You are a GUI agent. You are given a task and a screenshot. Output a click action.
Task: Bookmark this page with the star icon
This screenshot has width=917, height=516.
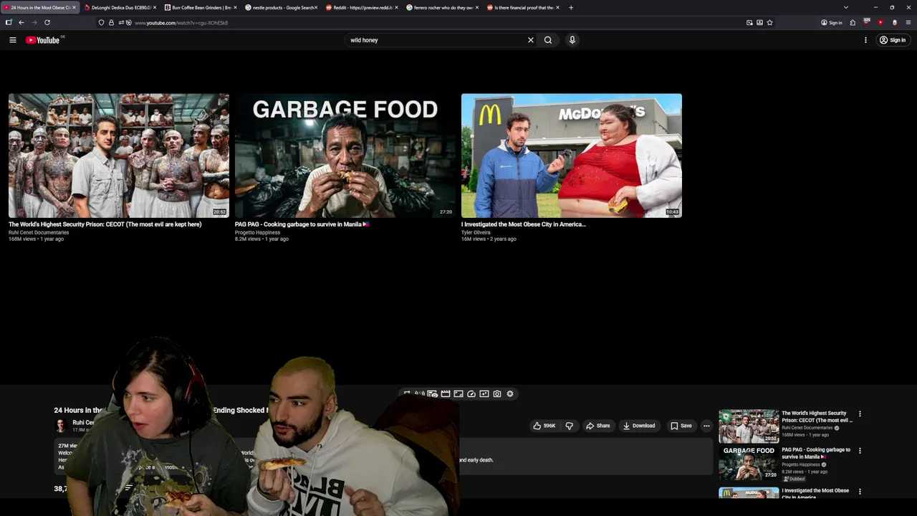coord(770,23)
